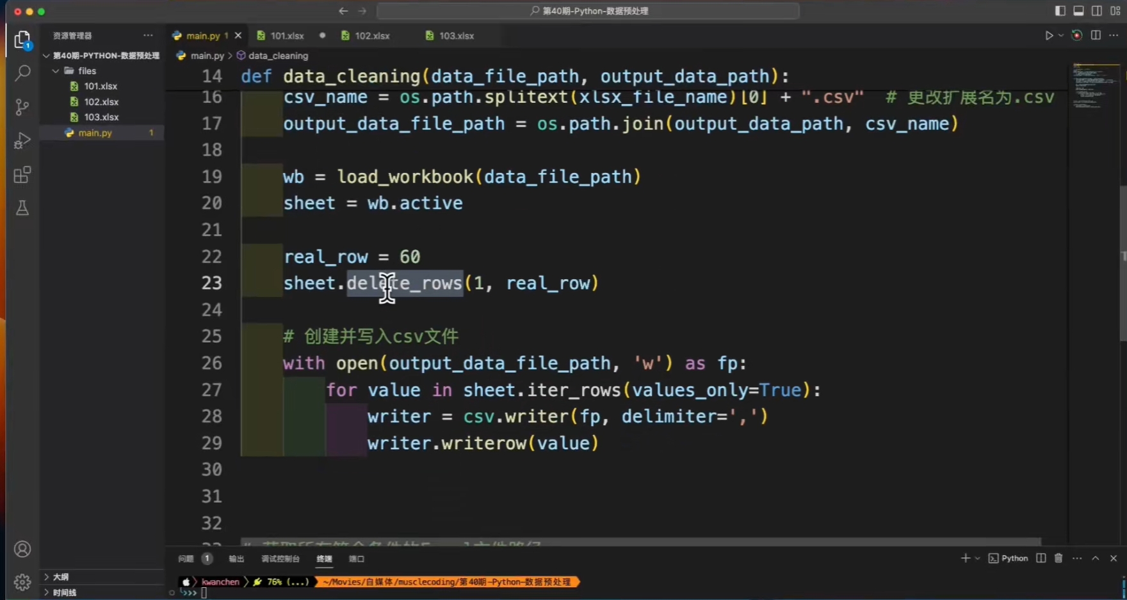Viewport: 1127px width, 600px height.
Task: Open the Accounts icon
Action: pyautogui.click(x=22, y=549)
